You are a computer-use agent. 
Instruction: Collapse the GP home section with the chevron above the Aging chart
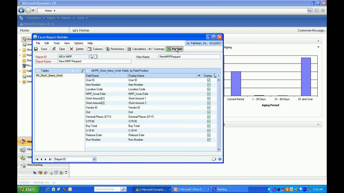point(318,41)
